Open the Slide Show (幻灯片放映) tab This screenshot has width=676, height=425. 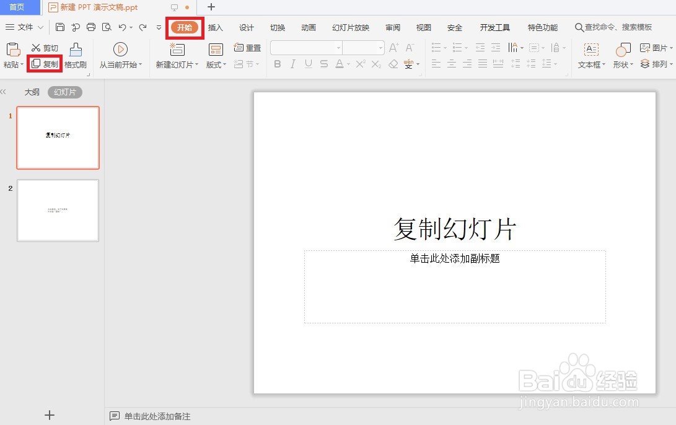point(351,28)
